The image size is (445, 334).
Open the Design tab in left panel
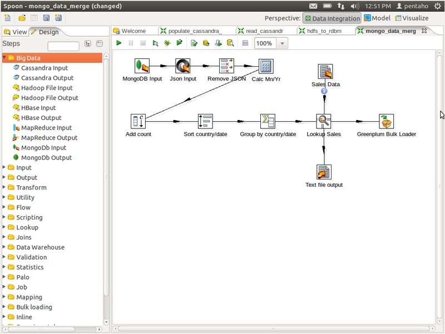(x=46, y=32)
